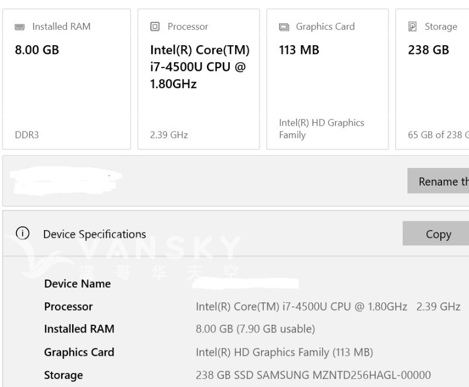Viewport: 469px width, 387px height.
Task: Click the Storage drive icon
Action: [413, 26]
